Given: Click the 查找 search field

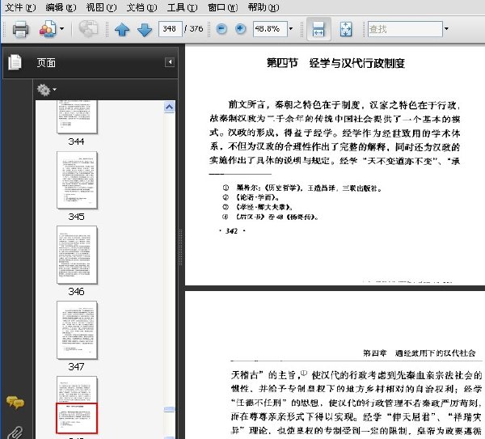Looking at the screenshot, I should pyautogui.click(x=405, y=29).
